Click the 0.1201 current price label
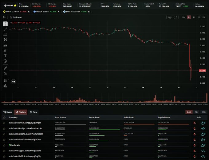209x160 pixels. (x=202, y=70)
